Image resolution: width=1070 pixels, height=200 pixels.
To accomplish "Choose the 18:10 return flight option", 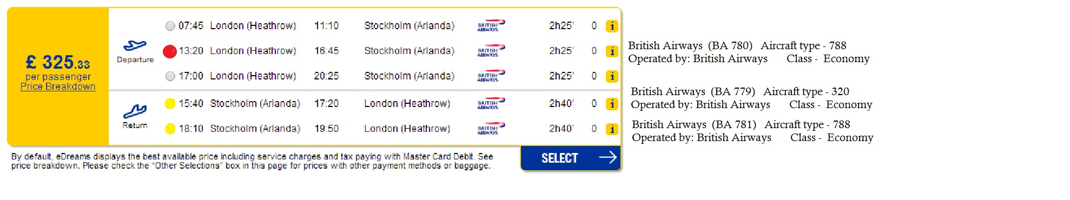I will (x=170, y=129).
